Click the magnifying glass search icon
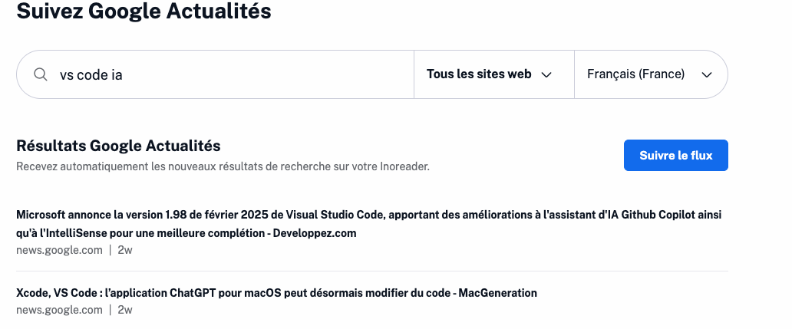This screenshot has width=792, height=329. click(40, 74)
